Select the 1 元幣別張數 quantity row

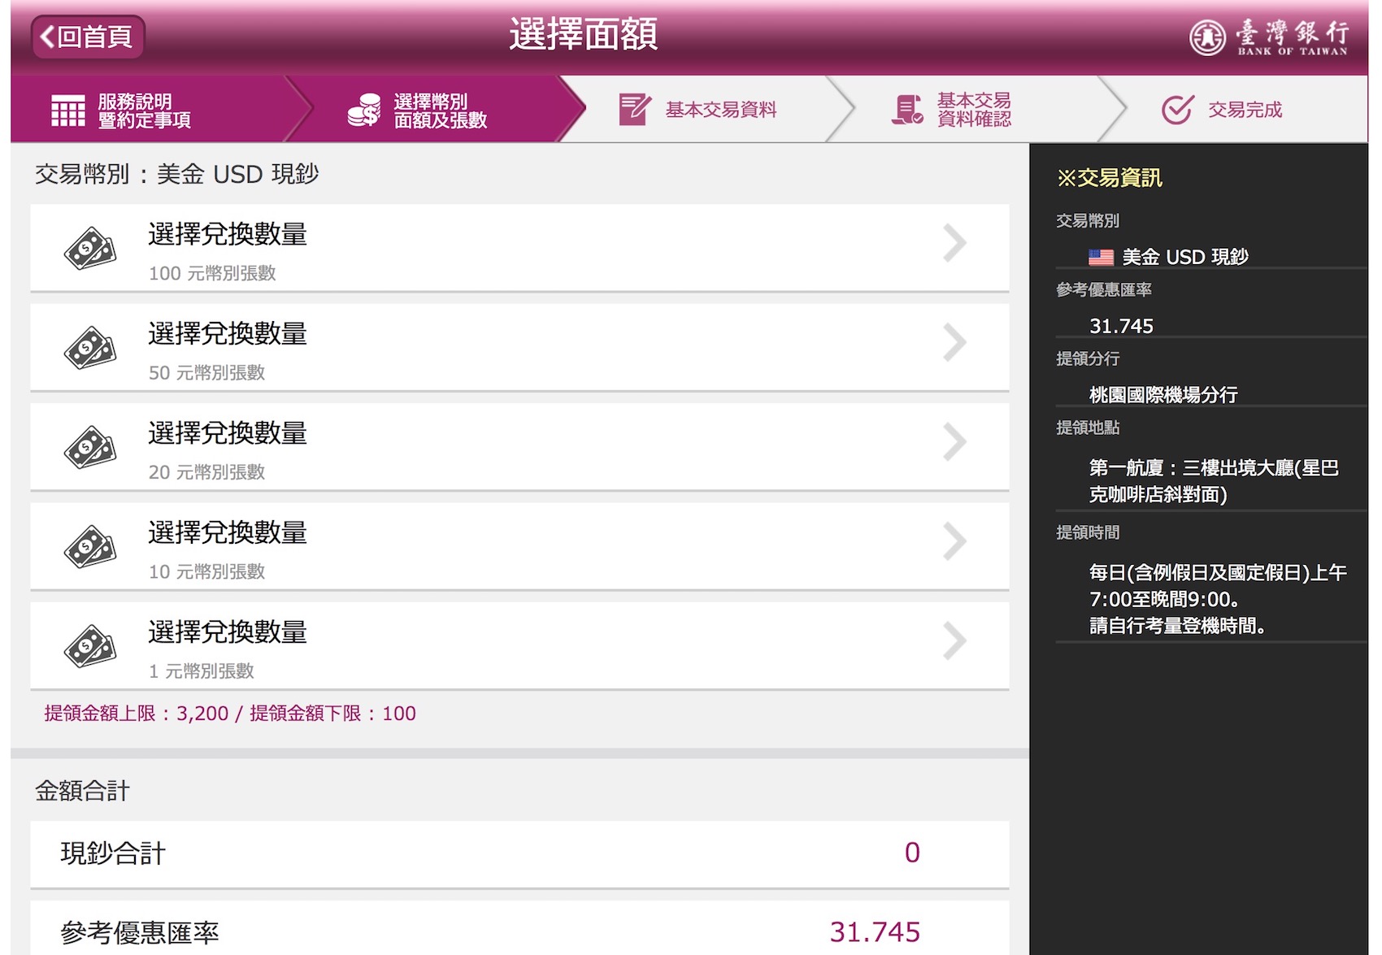pyautogui.click(x=519, y=646)
